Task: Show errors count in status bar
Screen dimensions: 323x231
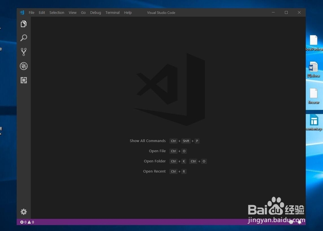Action: 23,222
